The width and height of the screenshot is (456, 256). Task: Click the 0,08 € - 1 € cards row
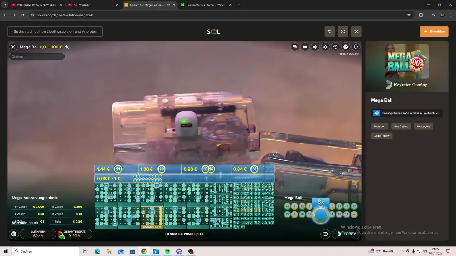pos(184,178)
